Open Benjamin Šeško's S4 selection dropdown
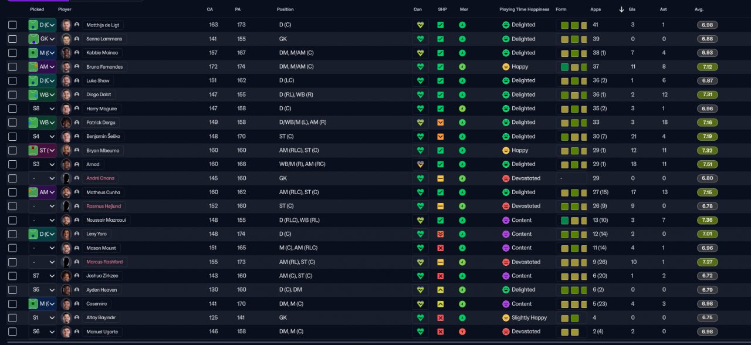This screenshot has height=345, width=751. tap(43, 137)
